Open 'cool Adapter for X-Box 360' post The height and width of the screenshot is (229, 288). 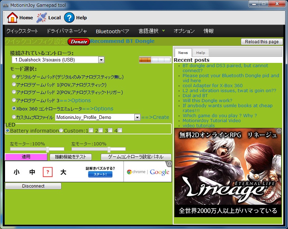coord(213,86)
